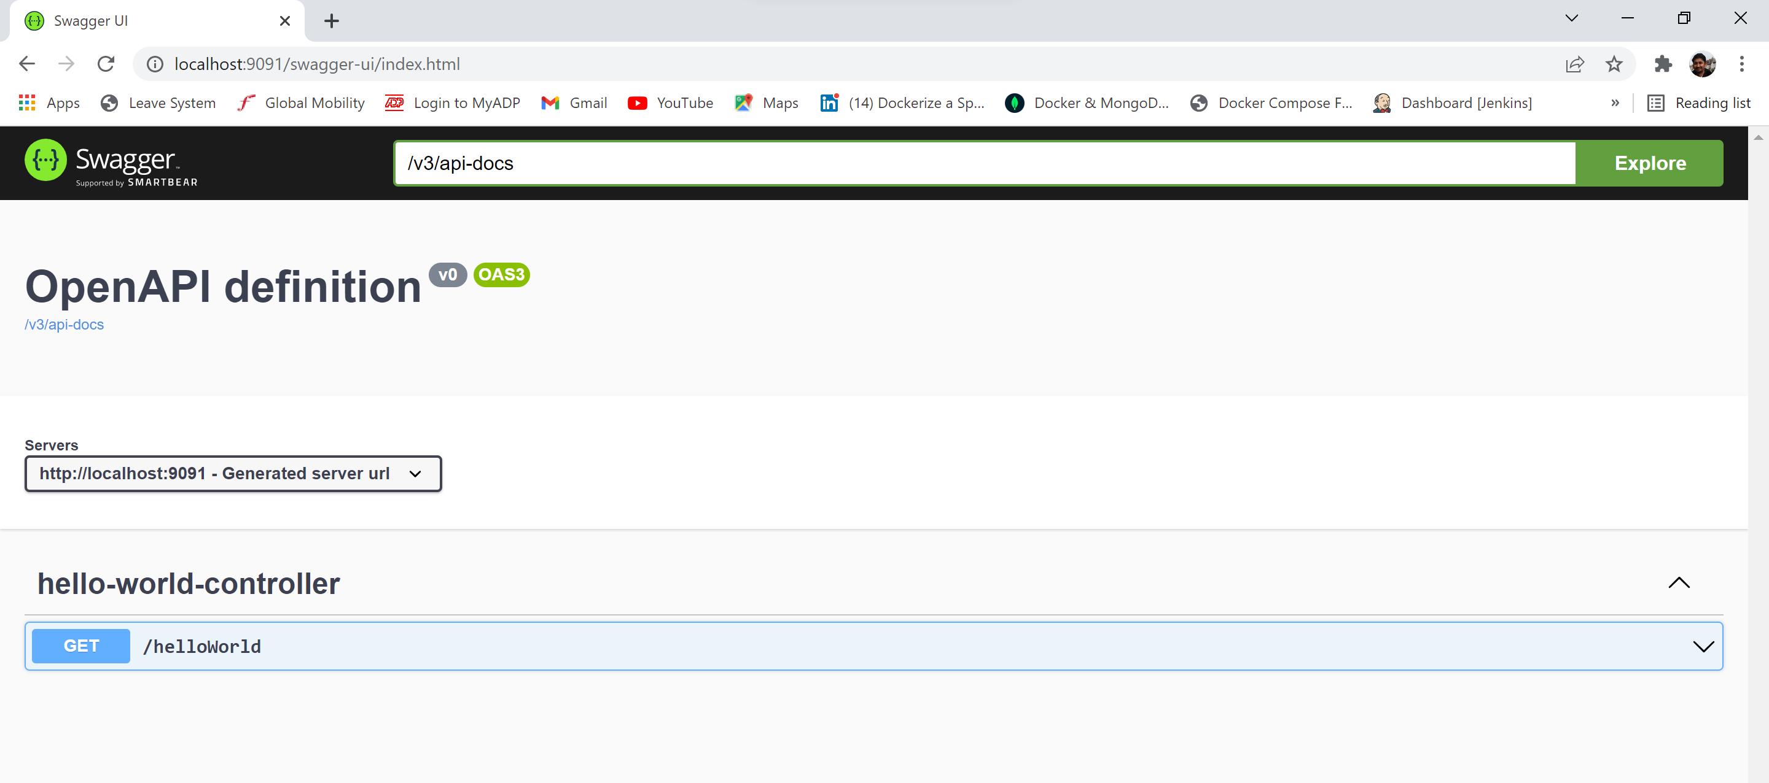Open Chrome three-dot menu
The height and width of the screenshot is (783, 1769).
pos(1741,64)
